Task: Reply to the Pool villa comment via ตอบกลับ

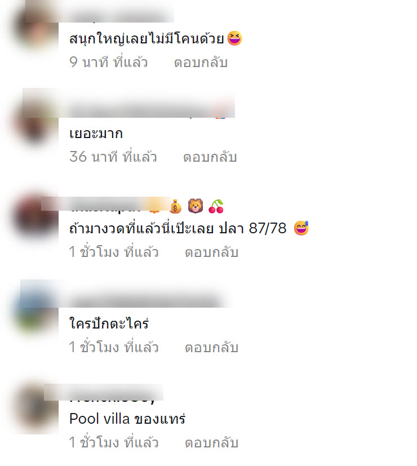Action: [212, 442]
